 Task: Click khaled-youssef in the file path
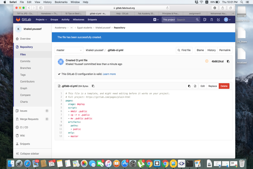pos(94,50)
